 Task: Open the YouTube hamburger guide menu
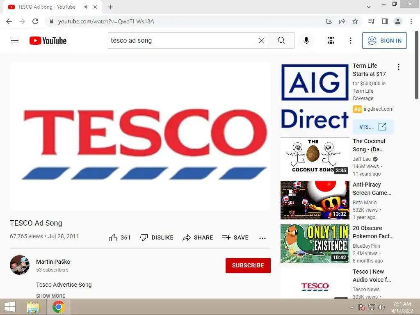(15, 41)
